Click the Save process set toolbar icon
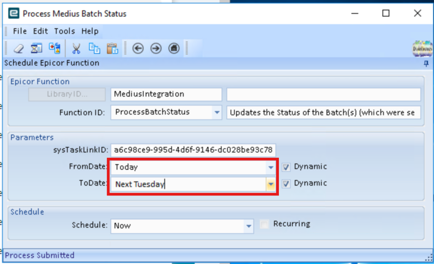 [54, 48]
